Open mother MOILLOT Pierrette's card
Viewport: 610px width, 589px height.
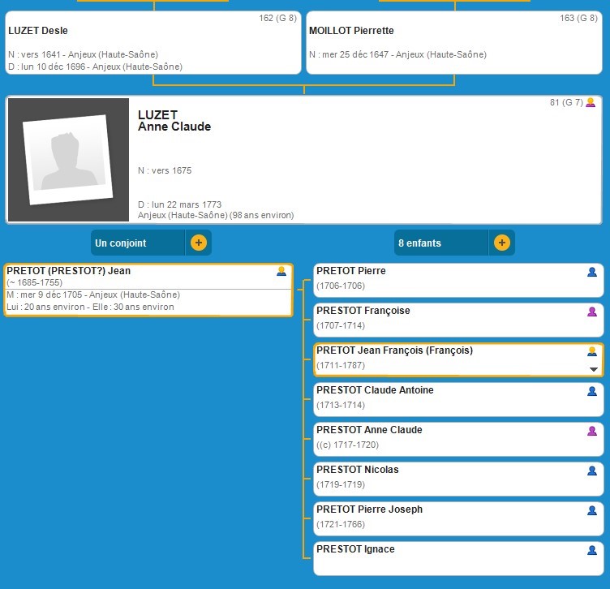[x=453, y=42]
